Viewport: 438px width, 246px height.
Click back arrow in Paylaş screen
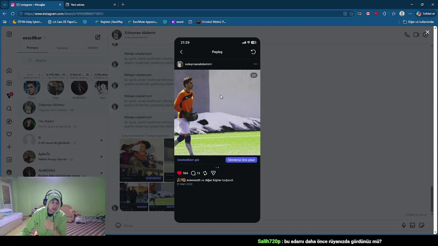point(181,52)
